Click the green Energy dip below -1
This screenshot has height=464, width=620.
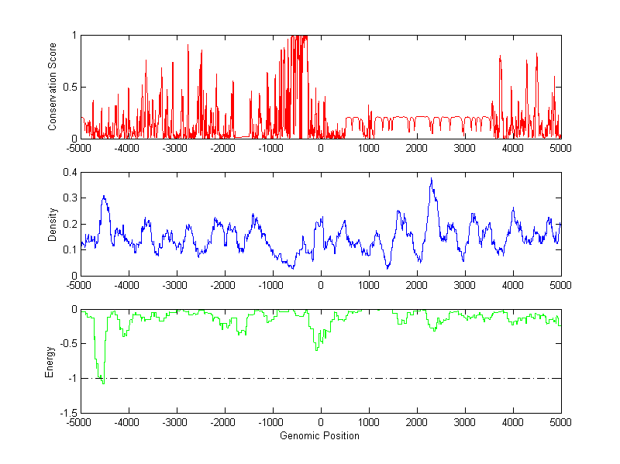[103, 381]
